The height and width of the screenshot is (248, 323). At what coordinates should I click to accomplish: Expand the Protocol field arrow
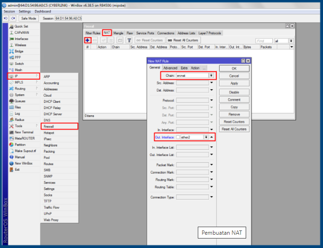212,101
